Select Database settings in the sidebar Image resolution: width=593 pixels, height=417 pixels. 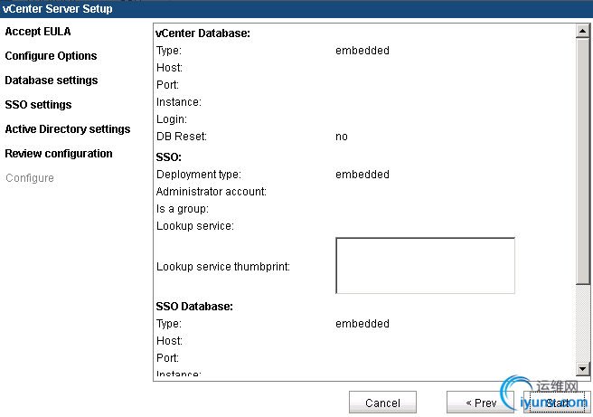(x=52, y=81)
